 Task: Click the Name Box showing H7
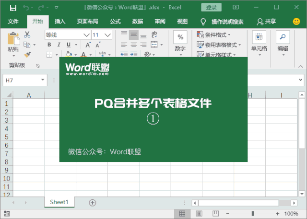coord(25,80)
